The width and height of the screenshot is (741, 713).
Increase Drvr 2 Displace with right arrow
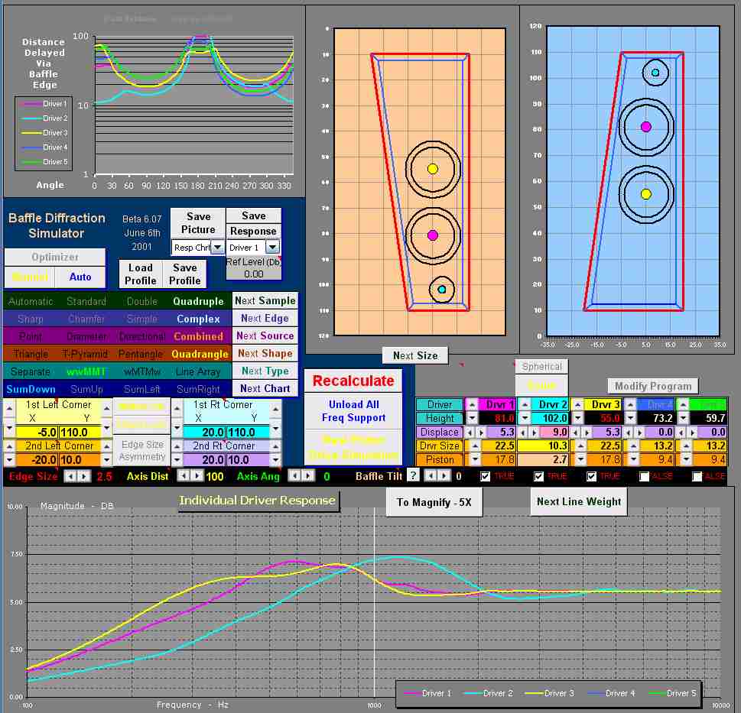534,432
